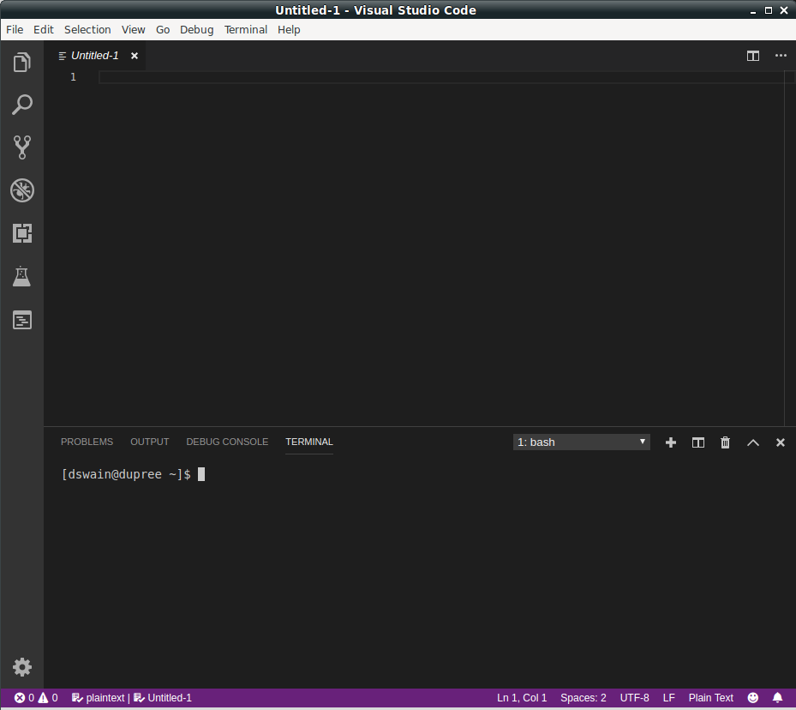Kill the terminal with trash icon
The image size is (796, 710).
(726, 442)
